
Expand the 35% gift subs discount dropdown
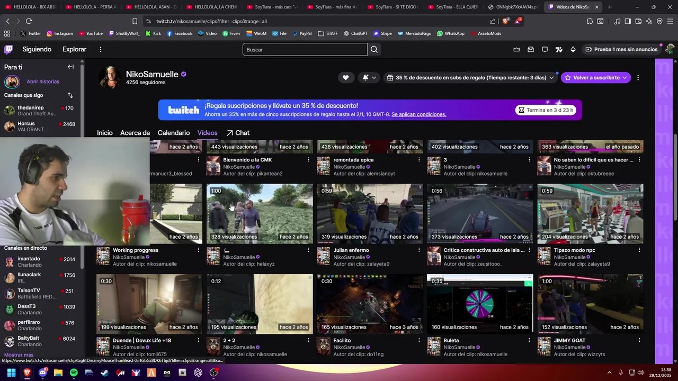pos(470,77)
